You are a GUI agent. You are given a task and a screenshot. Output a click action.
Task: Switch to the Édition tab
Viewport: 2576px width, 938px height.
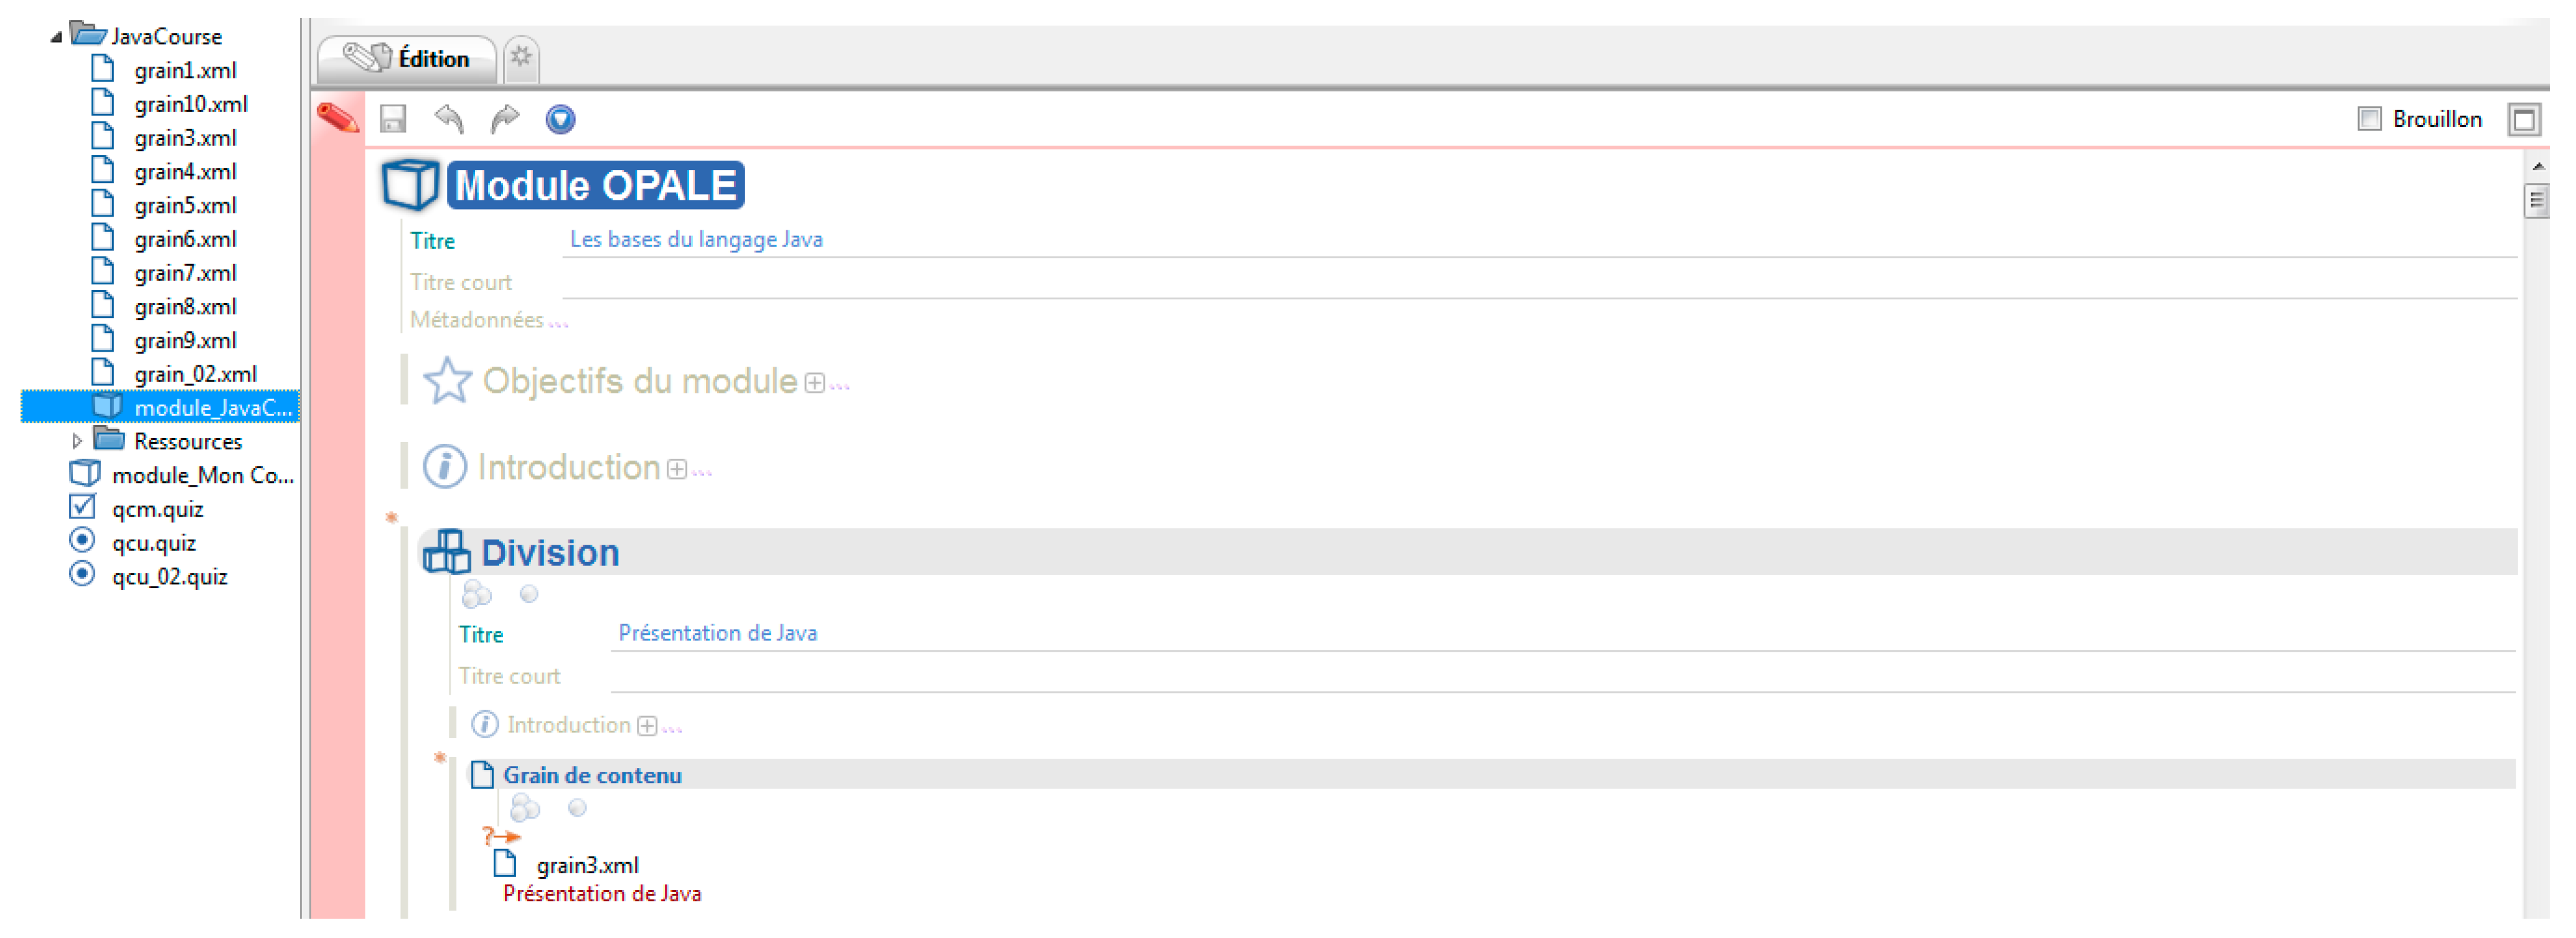(407, 59)
